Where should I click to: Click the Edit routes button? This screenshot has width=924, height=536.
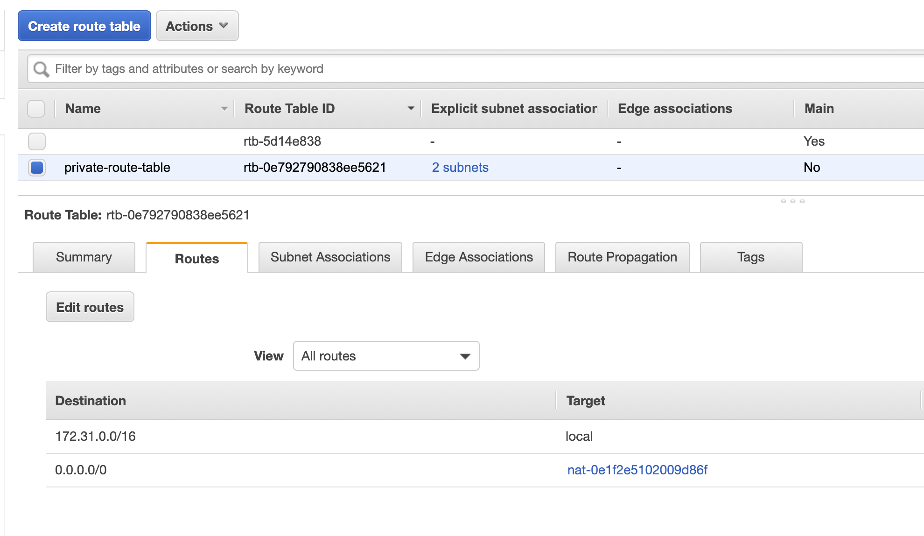(x=90, y=307)
